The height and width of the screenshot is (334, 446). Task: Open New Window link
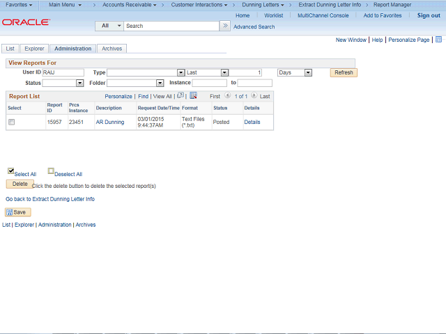pos(351,40)
